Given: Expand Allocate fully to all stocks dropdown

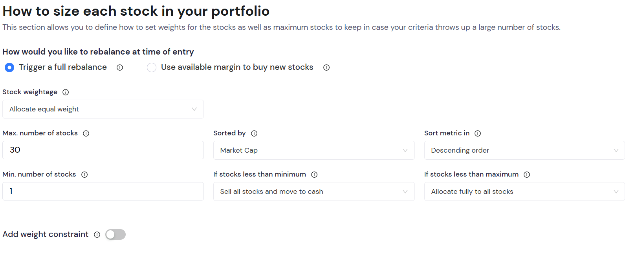Looking at the screenshot, I should tap(524, 191).
